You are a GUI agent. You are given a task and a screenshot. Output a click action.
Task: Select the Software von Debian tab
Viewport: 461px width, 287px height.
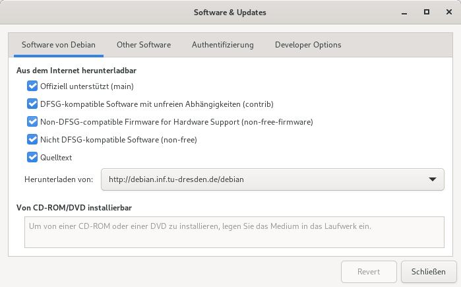[59, 45]
